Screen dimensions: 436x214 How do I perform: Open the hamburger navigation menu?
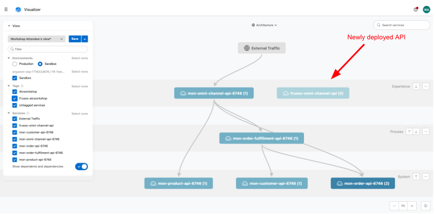(6, 9)
